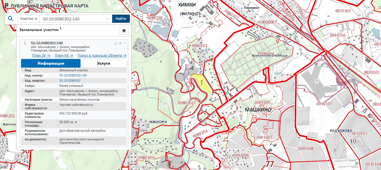Click the result title 50:10:0080302:140
The width and height of the screenshot is (381, 170).
point(47,43)
